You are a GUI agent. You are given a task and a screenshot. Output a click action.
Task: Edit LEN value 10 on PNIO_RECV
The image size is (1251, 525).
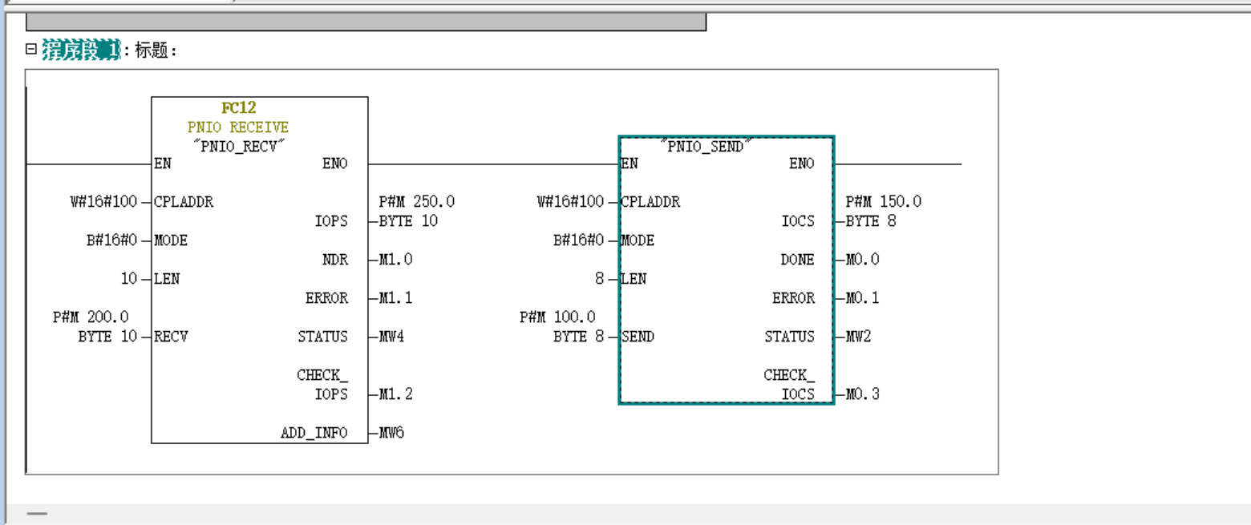pyautogui.click(x=129, y=279)
